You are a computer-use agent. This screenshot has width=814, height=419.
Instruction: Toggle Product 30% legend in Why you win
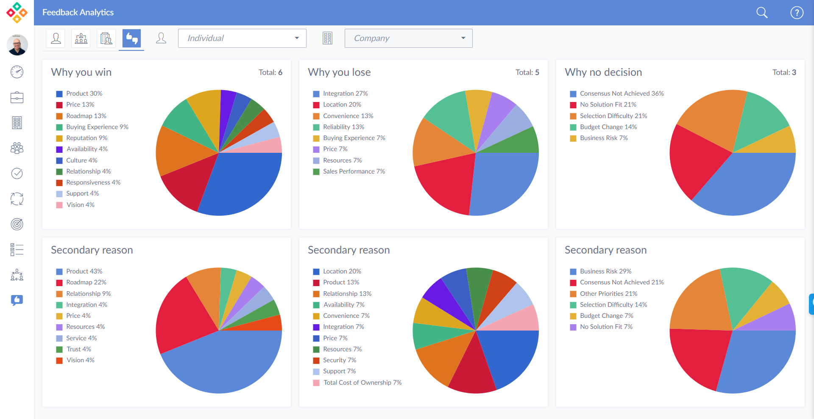coord(84,94)
